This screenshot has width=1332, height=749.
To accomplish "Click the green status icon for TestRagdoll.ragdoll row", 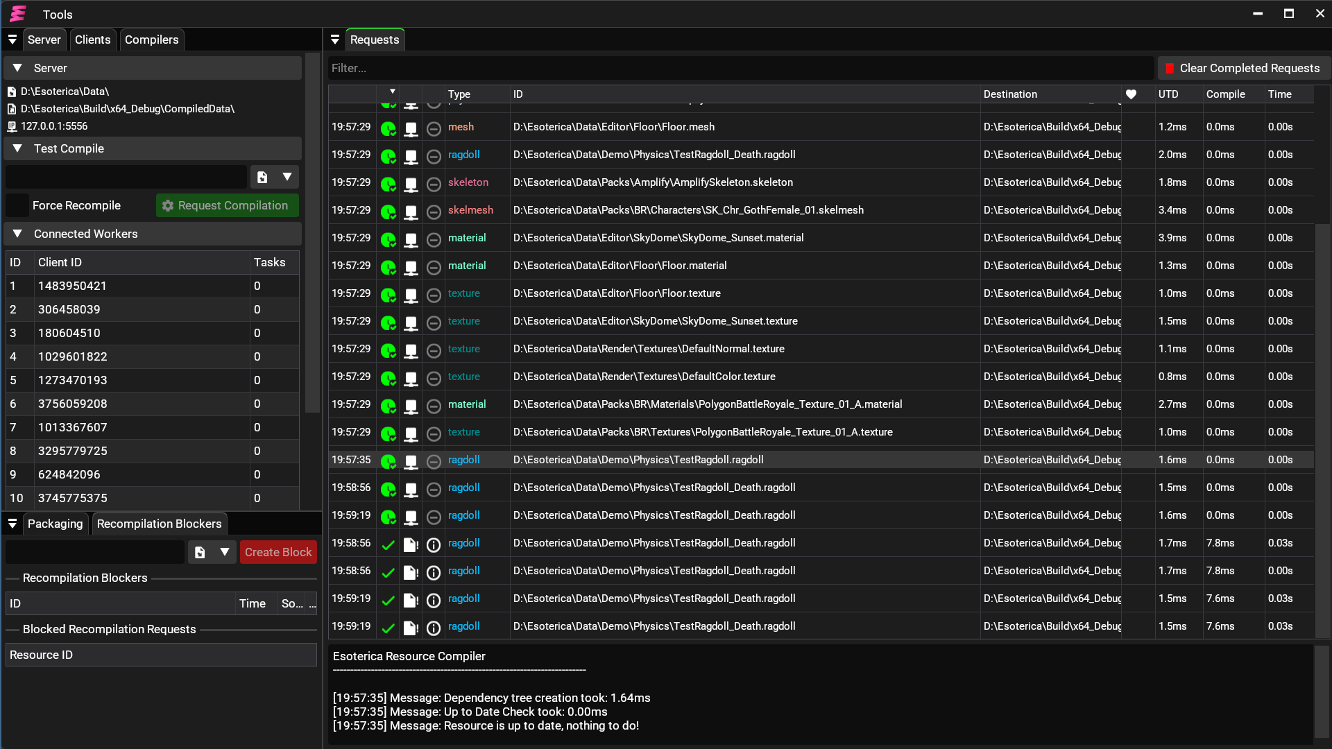I will point(388,461).
